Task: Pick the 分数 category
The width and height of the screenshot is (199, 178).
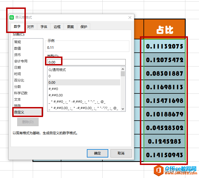Action: pos(28,87)
